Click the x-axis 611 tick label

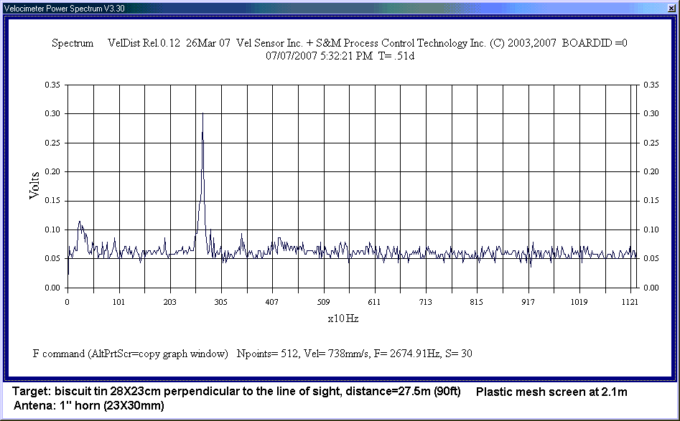click(374, 303)
